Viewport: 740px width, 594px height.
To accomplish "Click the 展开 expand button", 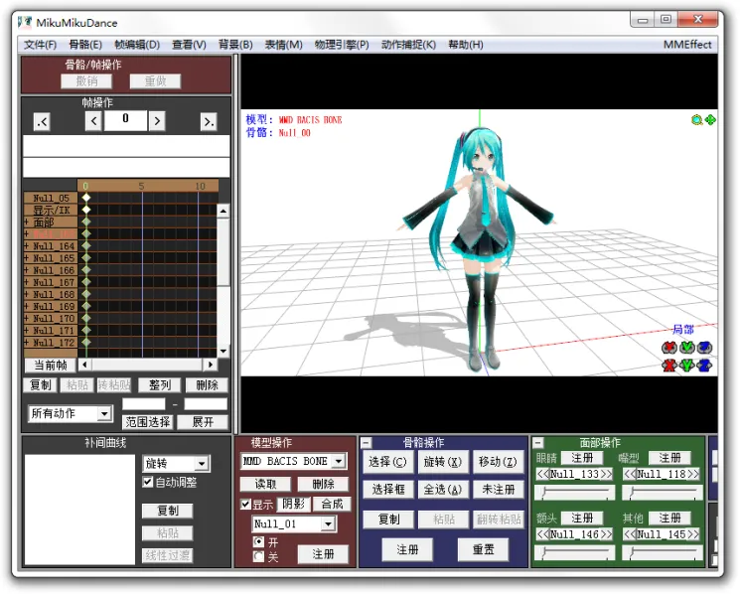I will pyautogui.click(x=203, y=422).
